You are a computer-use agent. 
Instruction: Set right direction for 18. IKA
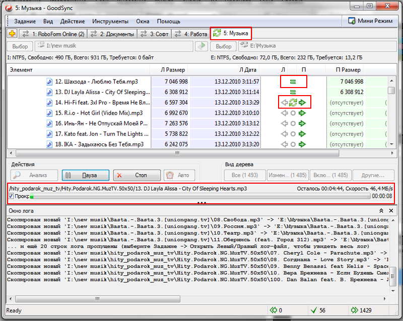point(302,144)
